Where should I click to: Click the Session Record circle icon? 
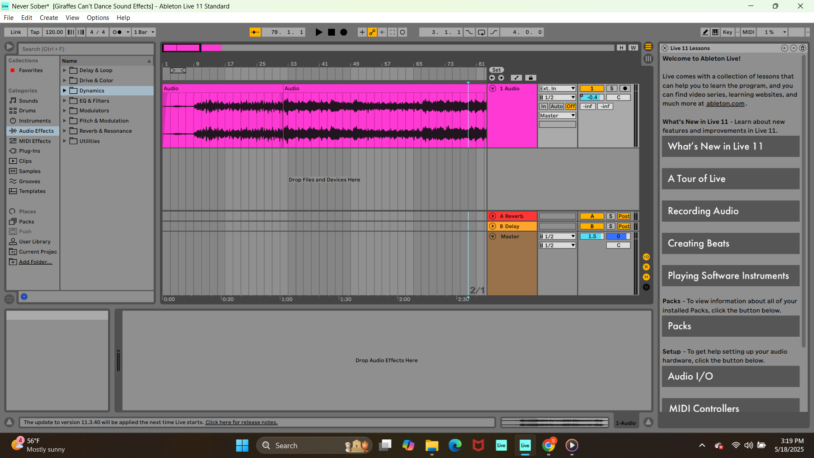(403, 32)
